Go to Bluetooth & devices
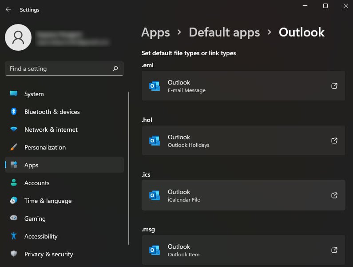Viewport: 353px width, 267px height. pyautogui.click(x=52, y=112)
